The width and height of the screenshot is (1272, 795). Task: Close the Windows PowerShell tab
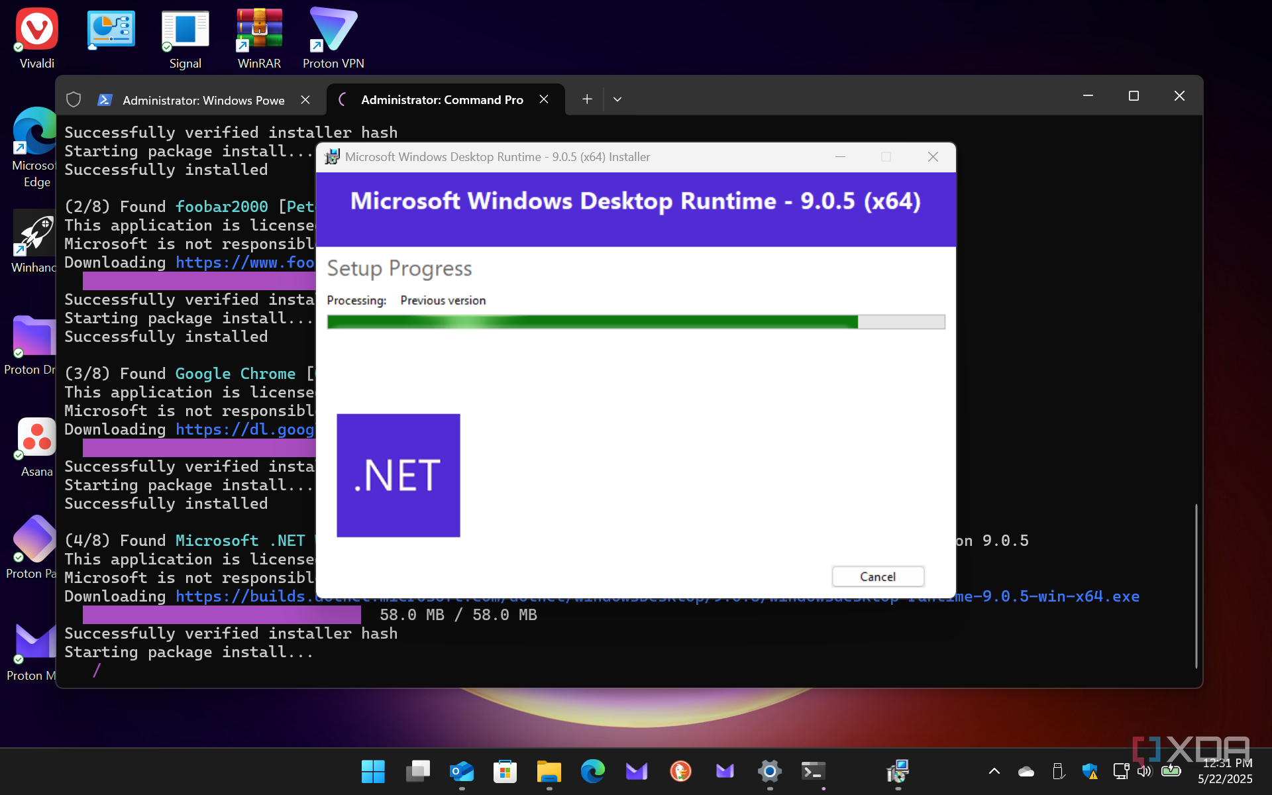(305, 99)
